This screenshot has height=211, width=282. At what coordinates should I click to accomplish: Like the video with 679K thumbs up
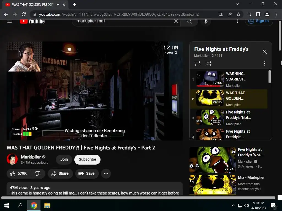click(x=18, y=174)
